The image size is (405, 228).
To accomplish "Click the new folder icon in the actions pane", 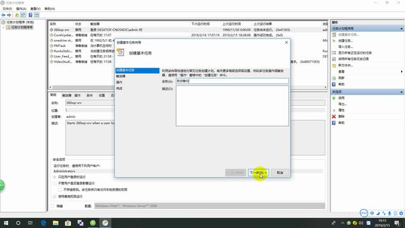I will [x=333, y=65].
